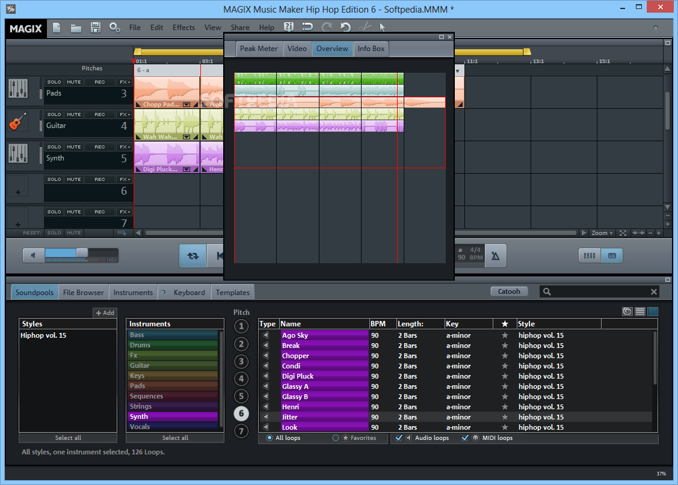This screenshot has width=678, height=485.
Task: Open the Effects menu
Action: point(183,28)
